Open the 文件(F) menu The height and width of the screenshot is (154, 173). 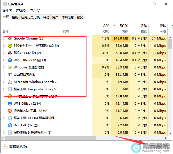coord(7,11)
